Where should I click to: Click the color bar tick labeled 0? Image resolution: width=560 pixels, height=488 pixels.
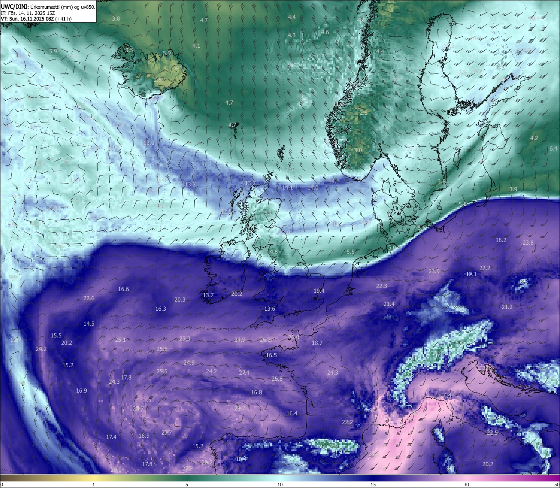click(1, 484)
